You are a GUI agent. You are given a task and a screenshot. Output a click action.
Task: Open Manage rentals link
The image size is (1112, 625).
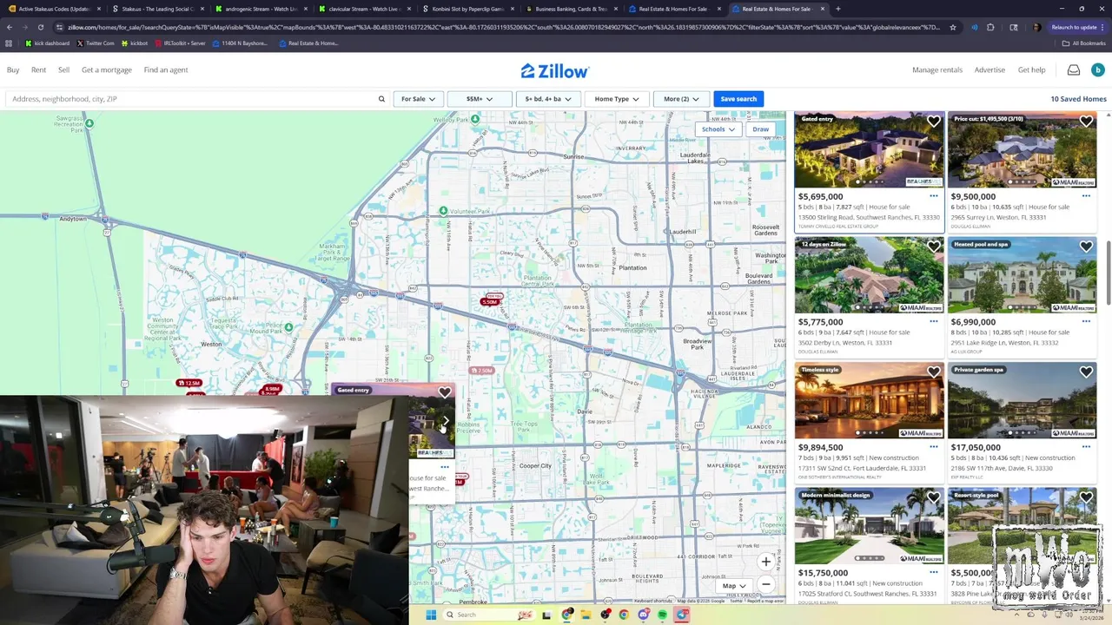pos(937,70)
